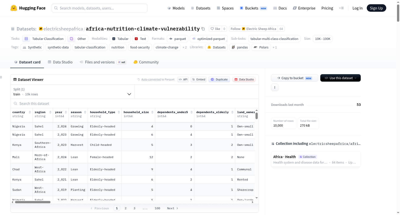Open the optimized-parquet format tag
This screenshot has width=400, height=215.
pyautogui.click(x=209, y=39)
